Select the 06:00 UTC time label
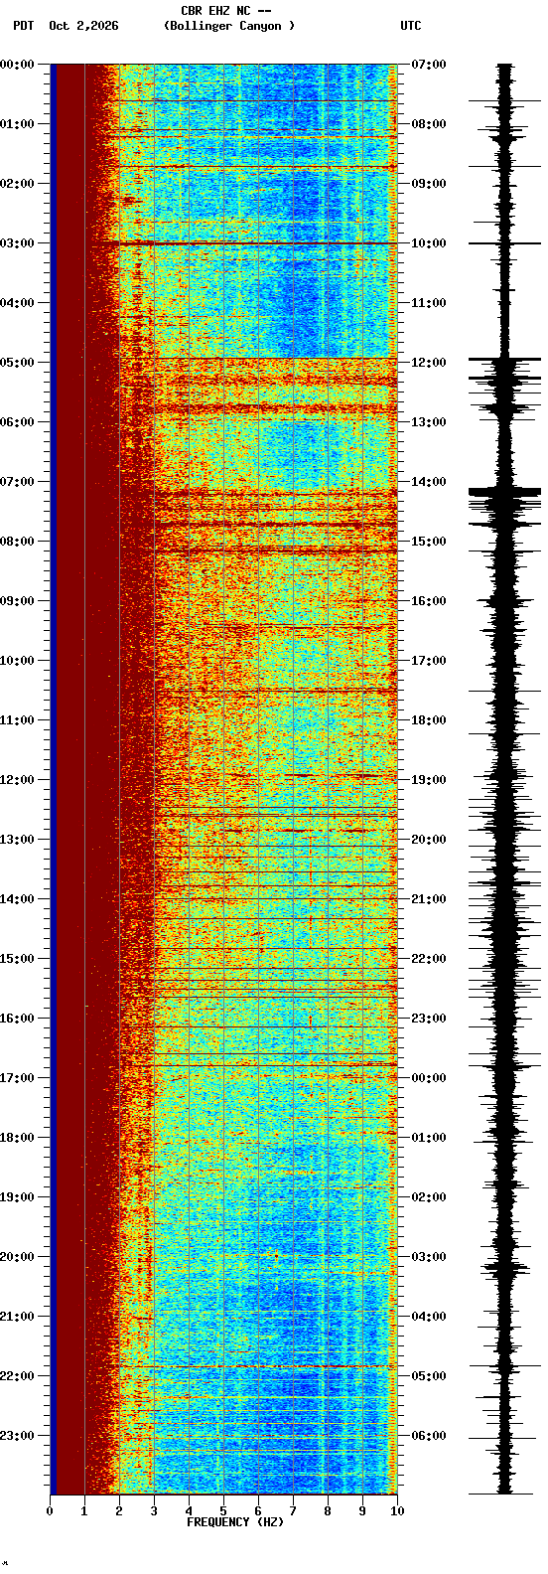The width and height of the screenshot is (548, 1574). [429, 1436]
